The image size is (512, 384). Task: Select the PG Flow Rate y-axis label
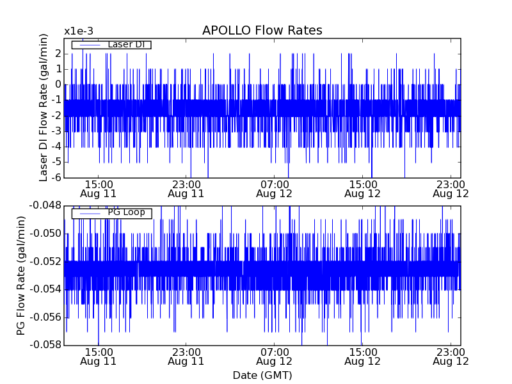pos(21,275)
